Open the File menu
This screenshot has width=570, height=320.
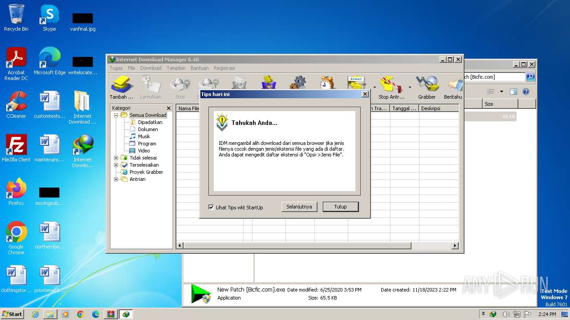[x=131, y=68]
